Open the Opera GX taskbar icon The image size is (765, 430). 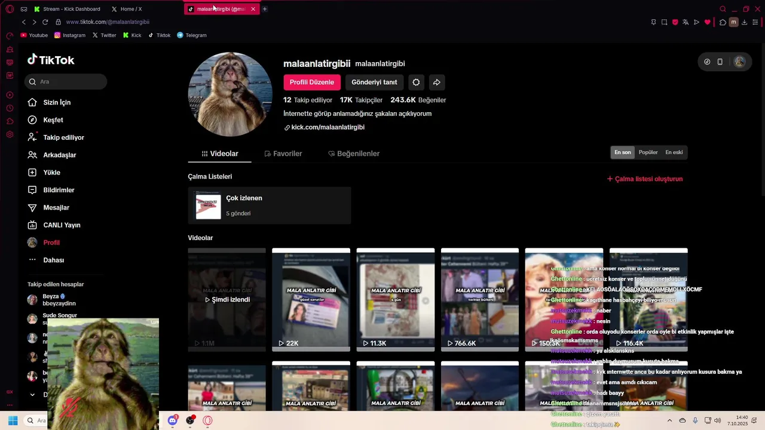(x=207, y=420)
